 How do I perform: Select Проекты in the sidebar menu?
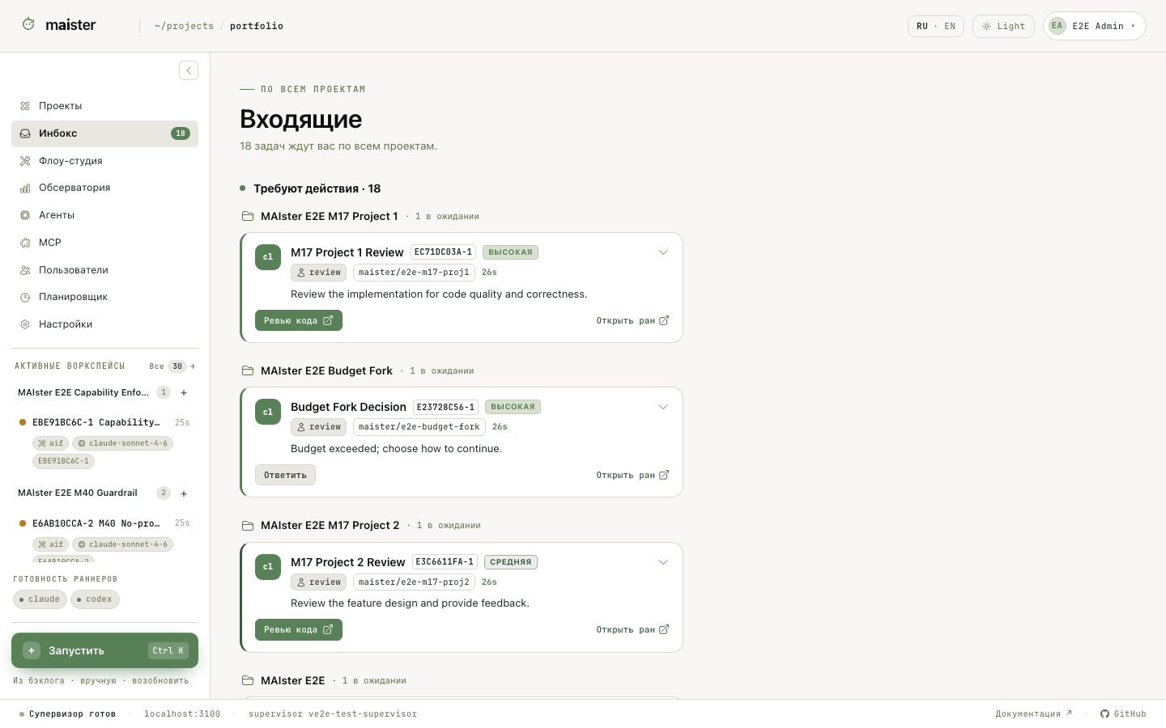104,106
